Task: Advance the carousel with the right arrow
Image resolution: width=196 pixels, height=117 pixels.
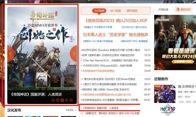Action: 73,54
